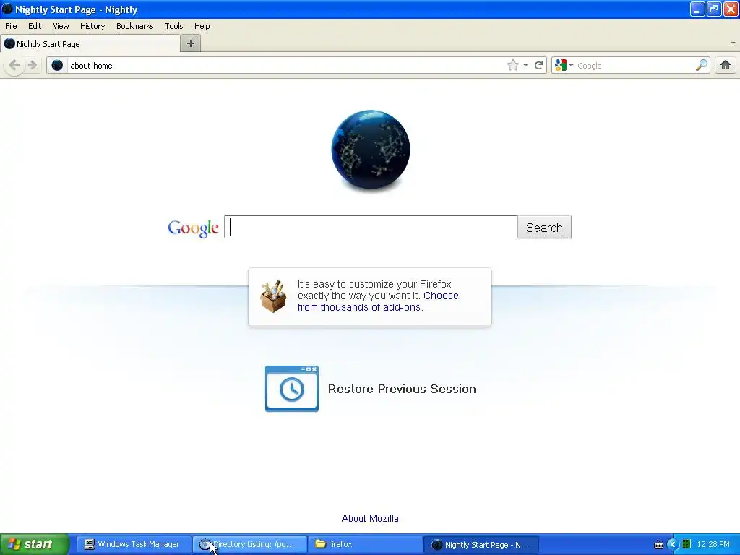Open the search engine selector Google icon

(x=560, y=65)
